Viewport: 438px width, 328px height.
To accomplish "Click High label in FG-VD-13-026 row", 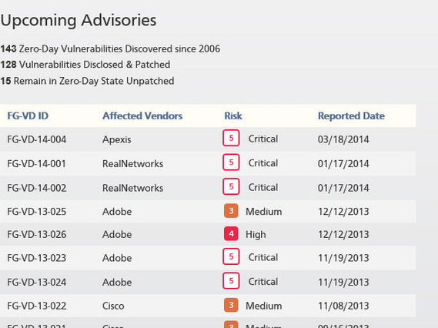I will 256,235.
